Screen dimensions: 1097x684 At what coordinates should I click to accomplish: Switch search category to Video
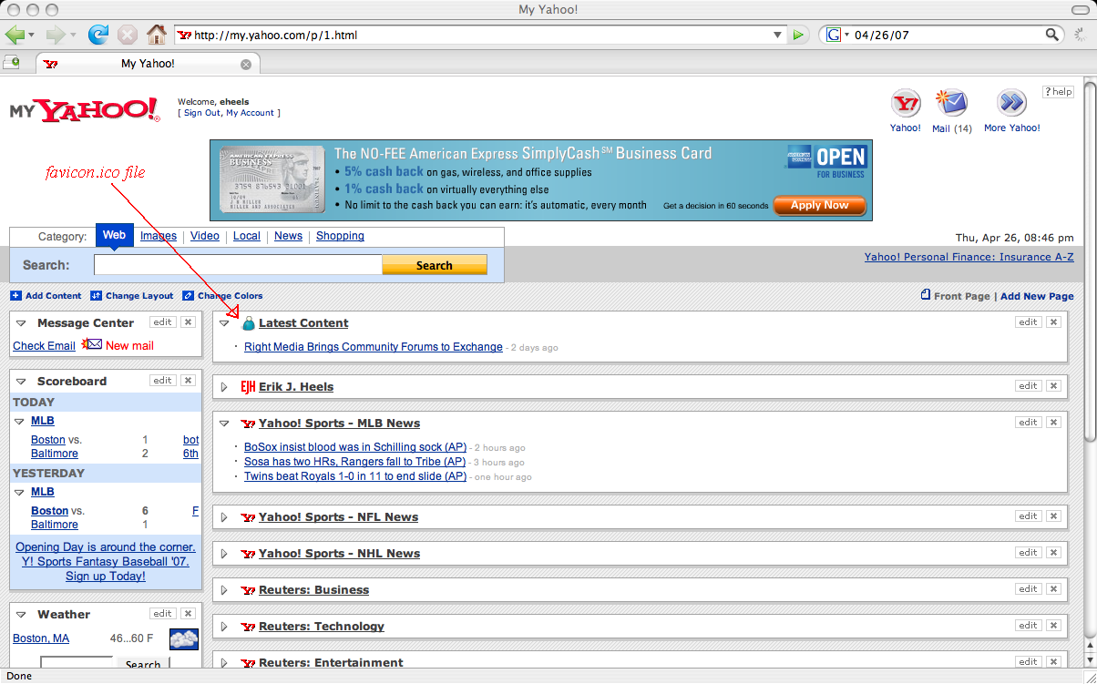pos(205,236)
